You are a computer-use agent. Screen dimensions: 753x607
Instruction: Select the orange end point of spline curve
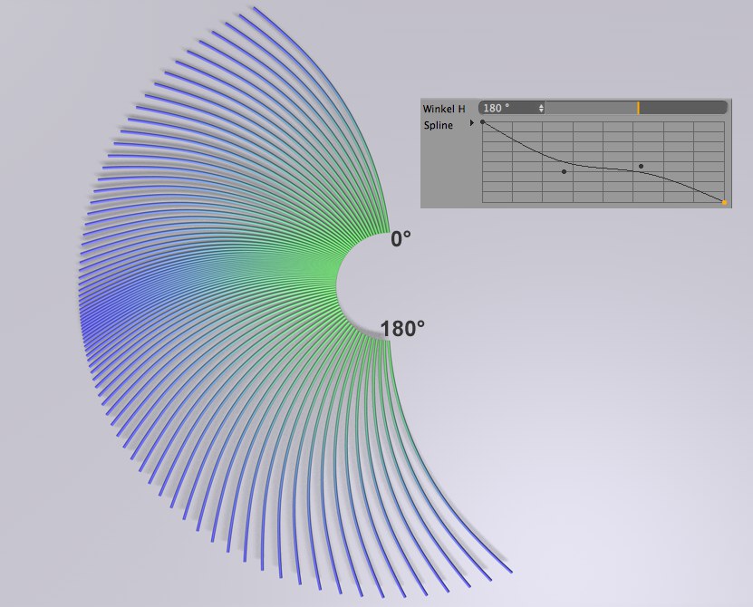click(724, 202)
